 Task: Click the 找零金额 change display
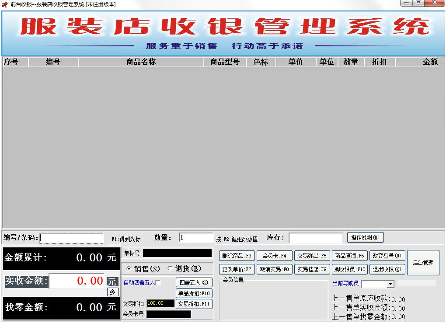click(61, 308)
